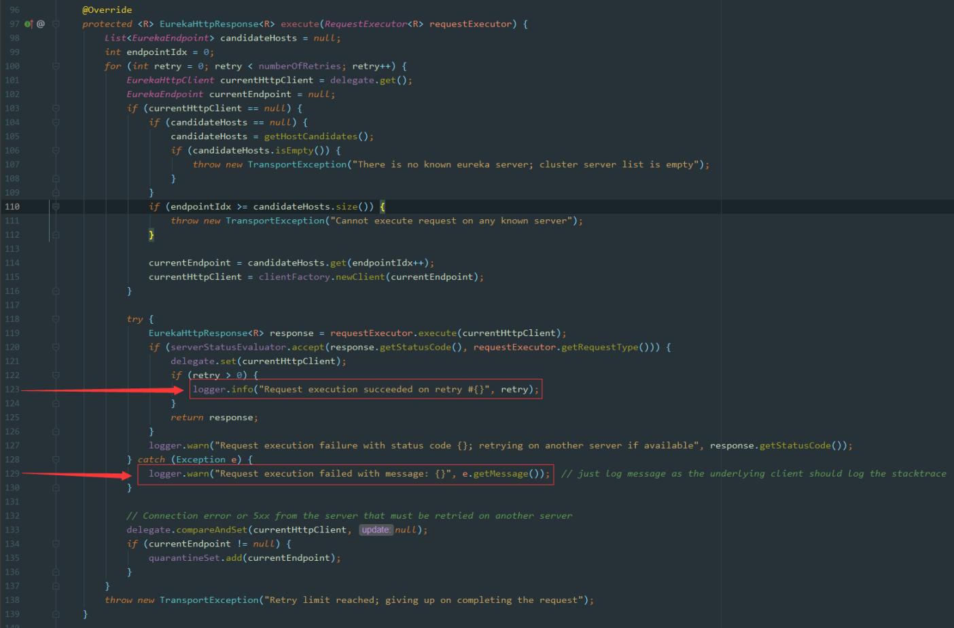This screenshot has height=628, width=954.
Task: Fold the if currentEndpoint != null block
Action: tap(56, 544)
